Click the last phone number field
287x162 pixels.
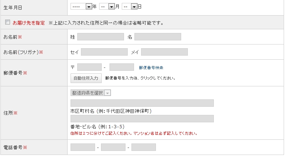(143, 148)
